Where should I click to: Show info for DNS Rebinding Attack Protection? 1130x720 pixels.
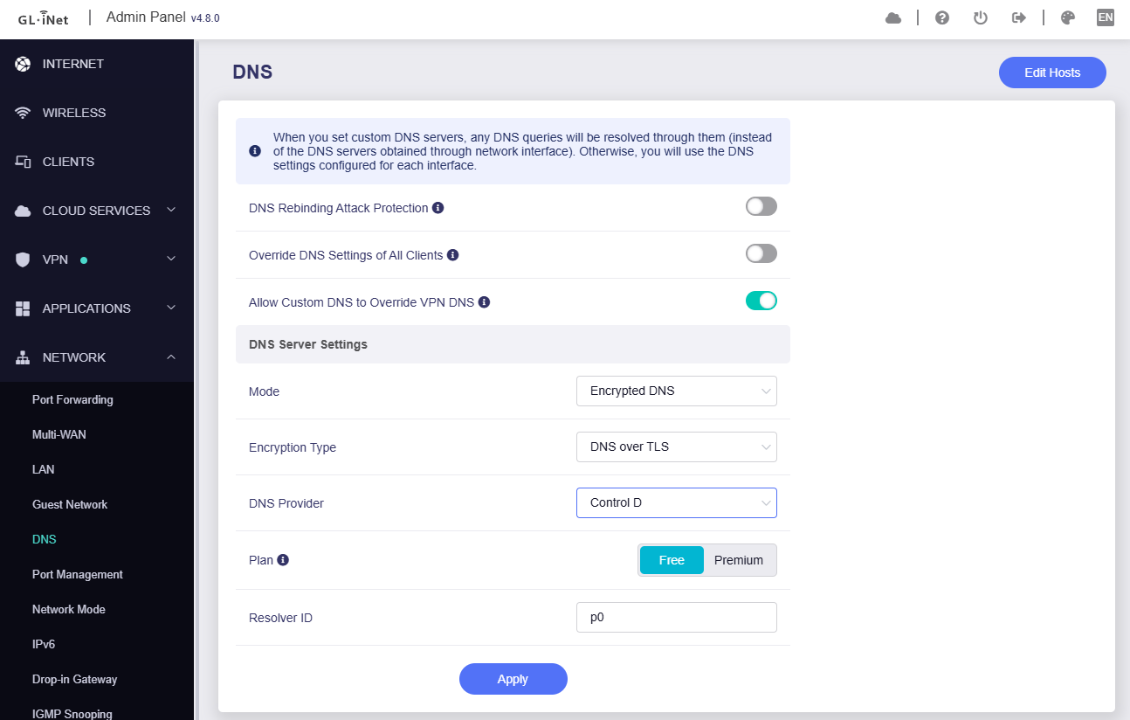[438, 208]
